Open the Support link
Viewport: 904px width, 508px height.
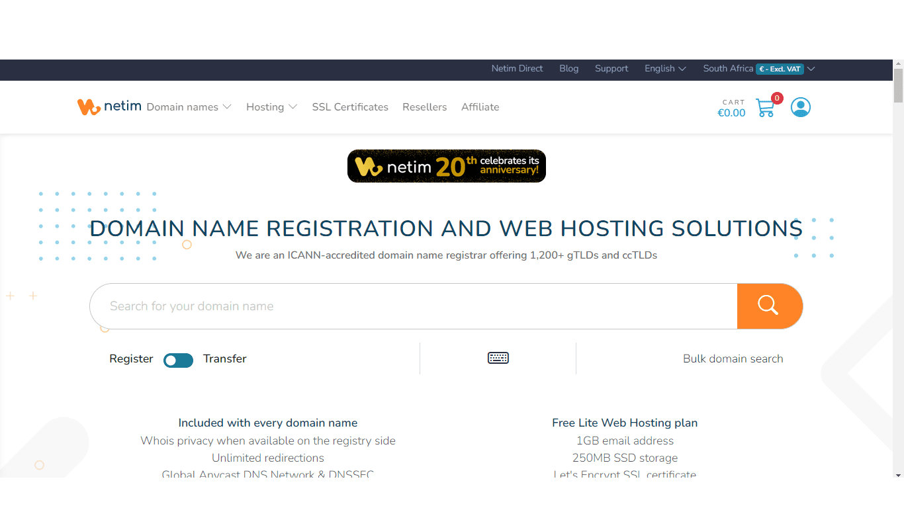[x=611, y=69]
